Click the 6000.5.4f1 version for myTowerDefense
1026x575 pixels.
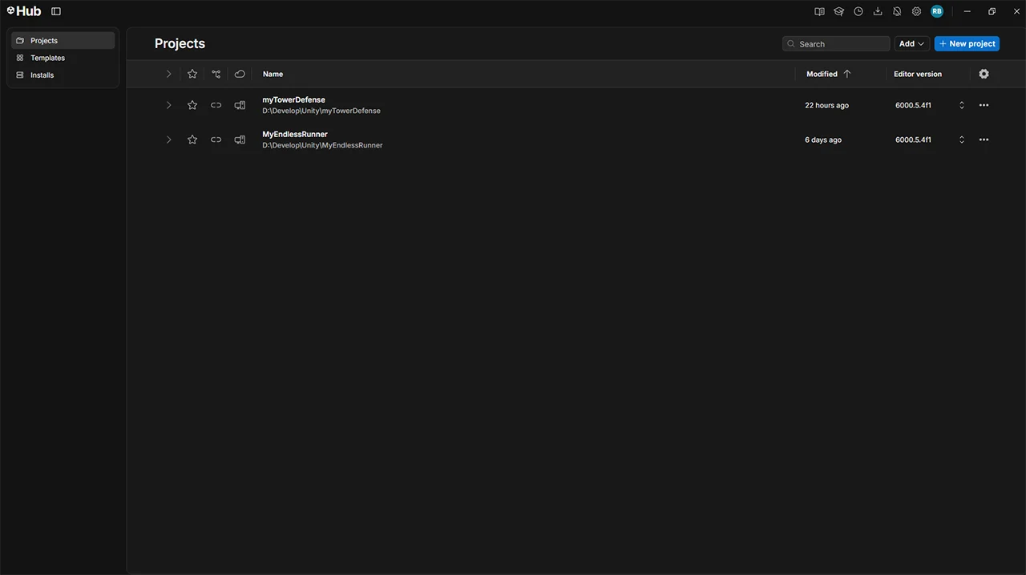click(x=913, y=105)
